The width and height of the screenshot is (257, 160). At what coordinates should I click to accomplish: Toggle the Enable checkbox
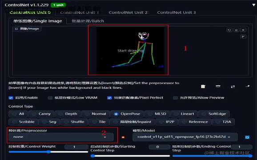click(11, 98)
